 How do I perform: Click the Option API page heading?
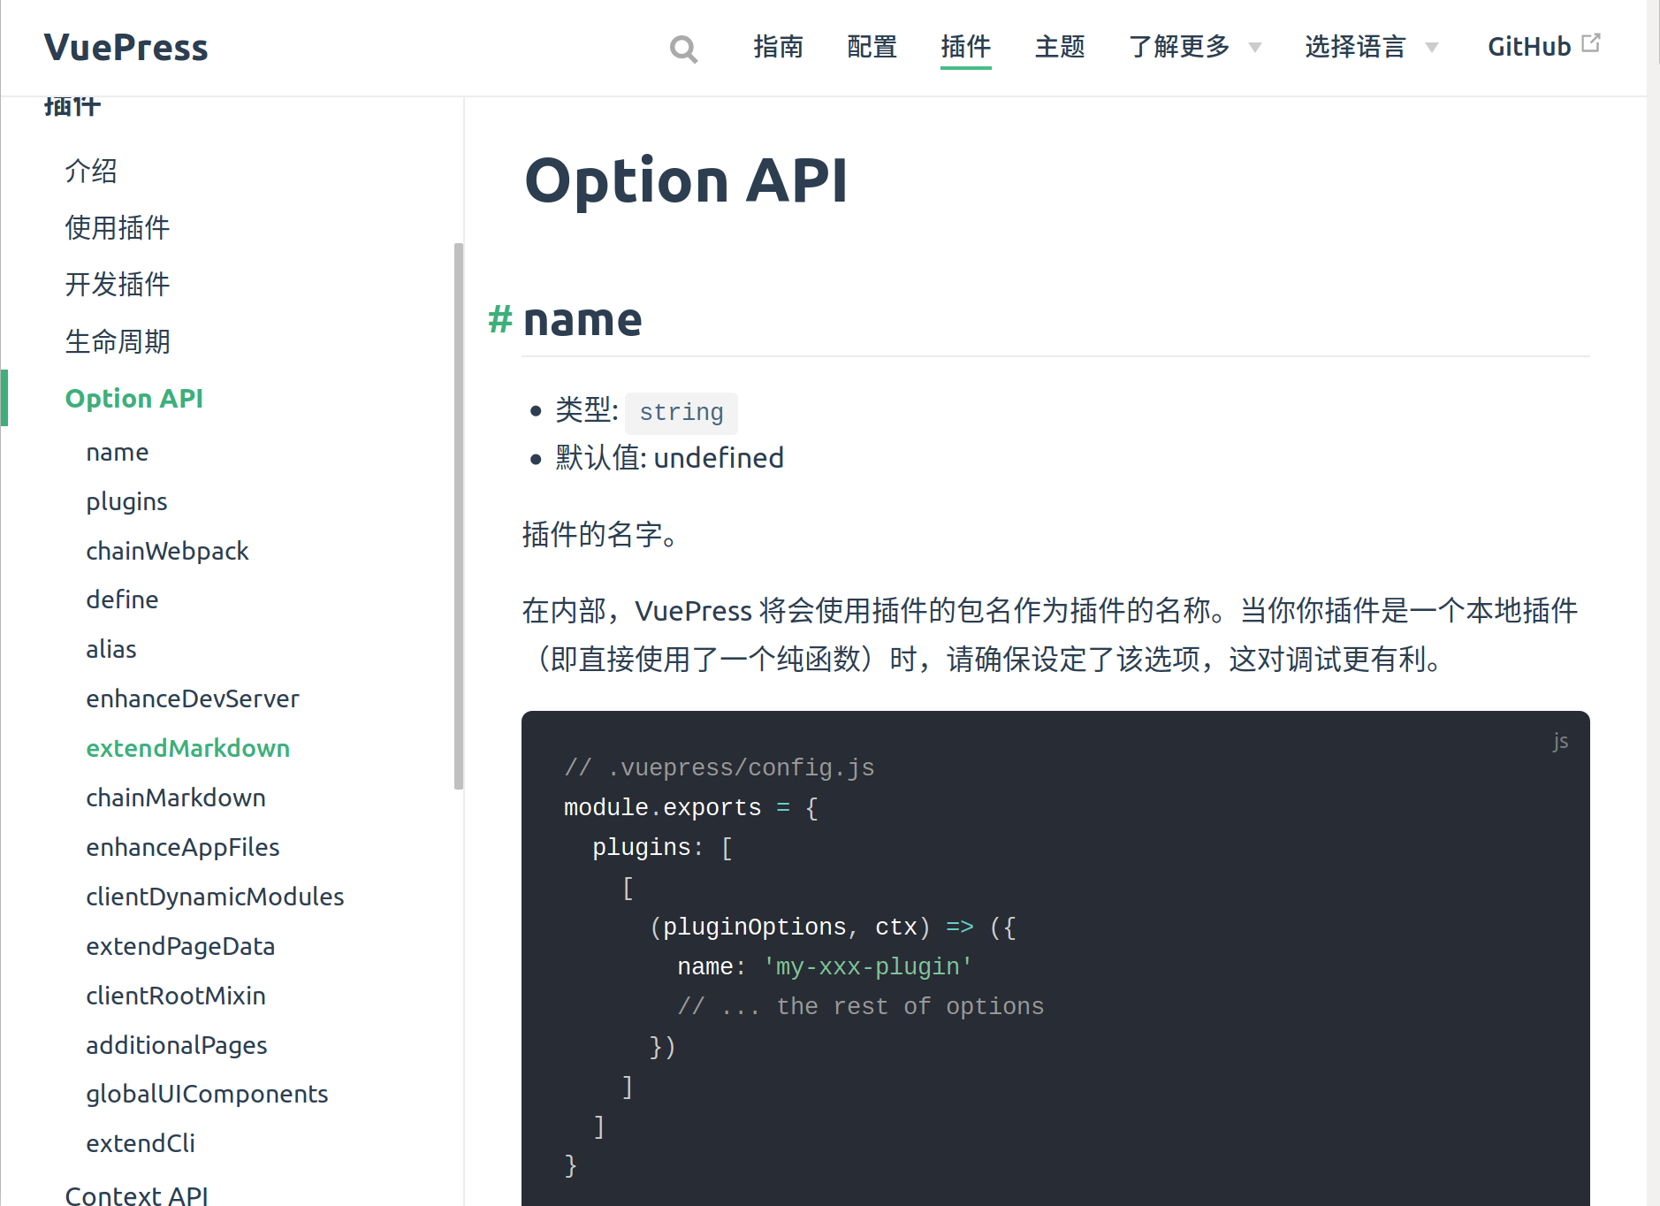(x=686, y=180)
